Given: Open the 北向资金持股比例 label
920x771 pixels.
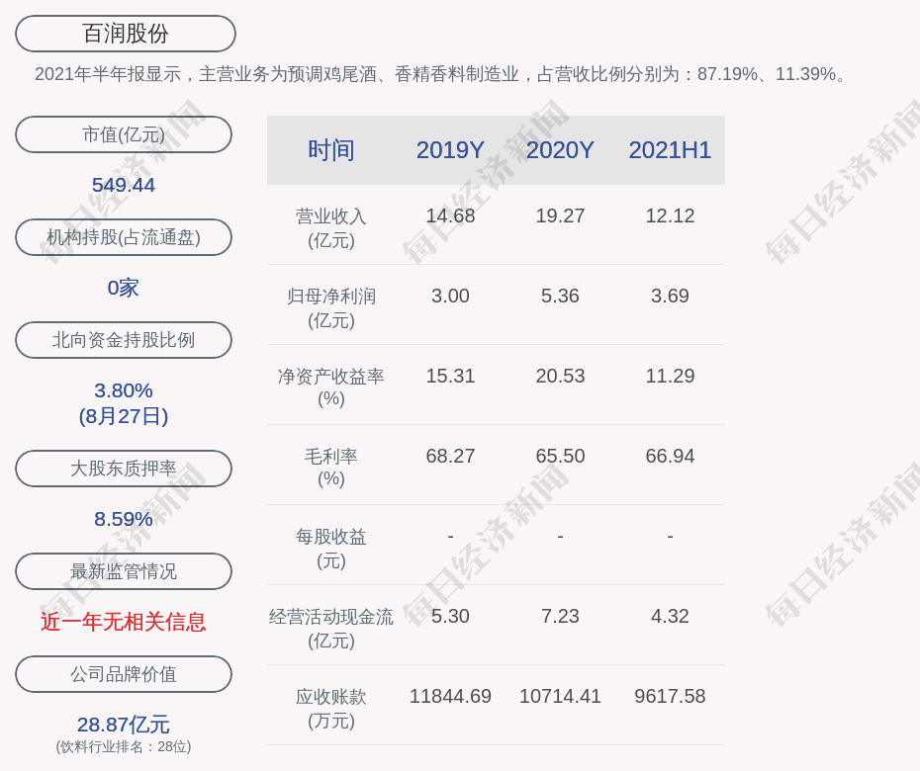Looking at the screenshot, I should point(124,340).
